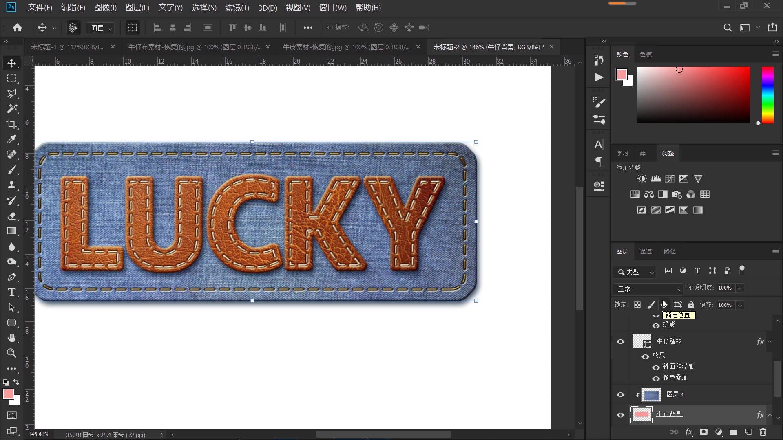
Task: Click the delete layer trash icon
Action: (x=763, y=432)
